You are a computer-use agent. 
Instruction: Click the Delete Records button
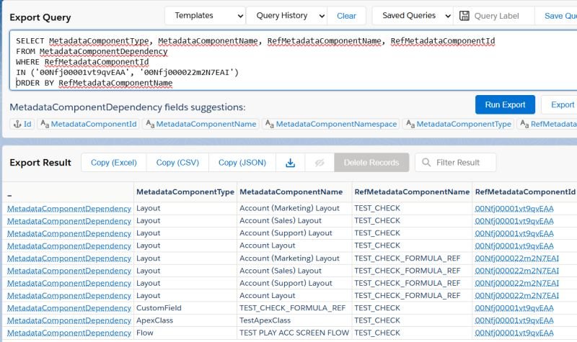[371, 163]
